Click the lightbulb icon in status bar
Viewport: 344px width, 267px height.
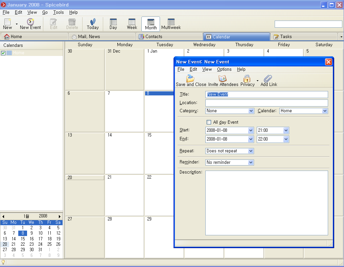click(3, 262)
